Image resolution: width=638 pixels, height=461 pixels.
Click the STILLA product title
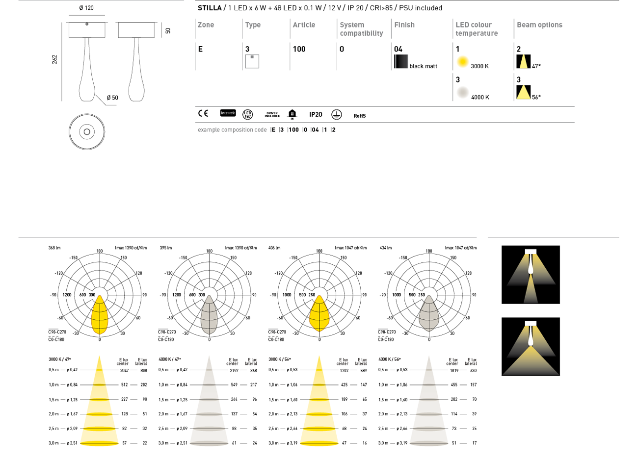point(210,8)
